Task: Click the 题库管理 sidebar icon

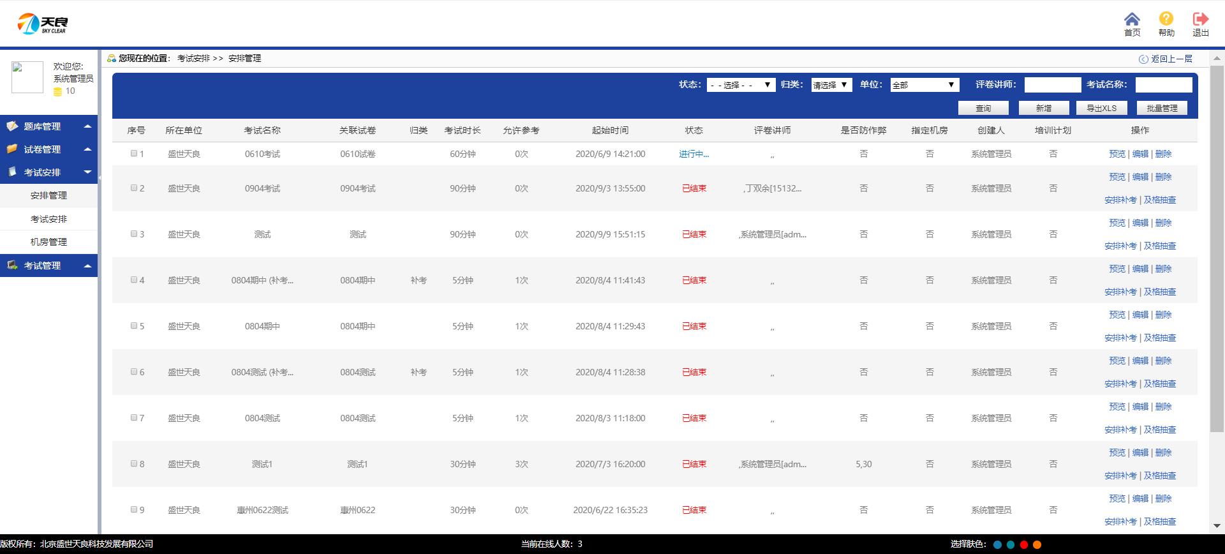Action: click(x=12, y=126)
